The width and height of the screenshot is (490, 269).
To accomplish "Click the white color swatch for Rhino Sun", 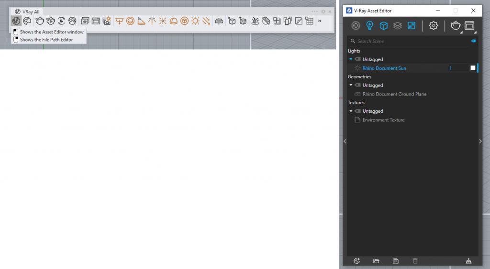I will 473,68.
